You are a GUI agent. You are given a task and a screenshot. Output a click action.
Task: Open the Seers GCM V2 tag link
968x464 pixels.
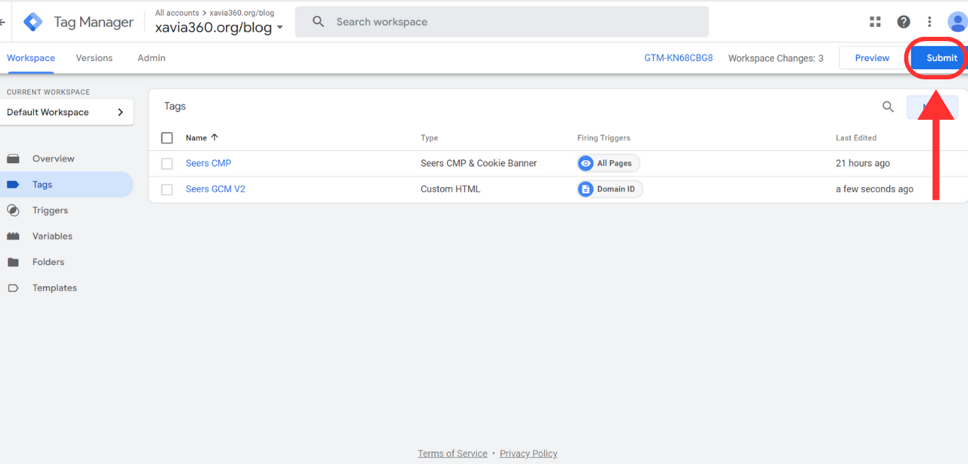215,189
